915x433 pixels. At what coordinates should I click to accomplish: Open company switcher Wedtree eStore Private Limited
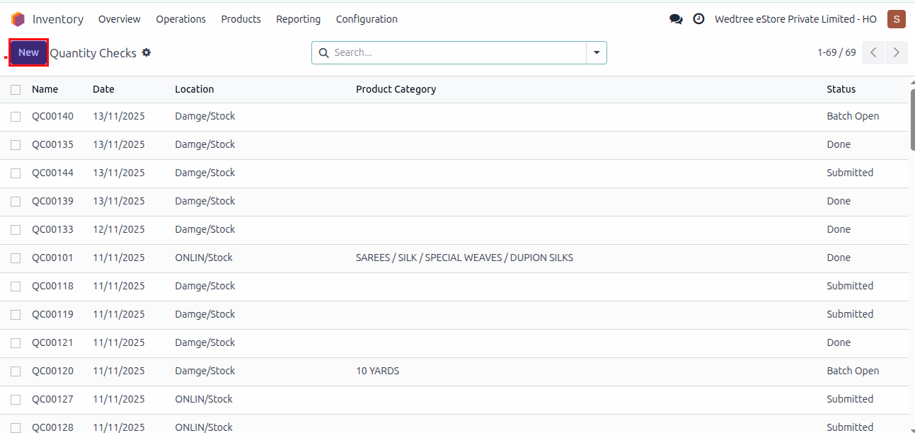[795, 19]
